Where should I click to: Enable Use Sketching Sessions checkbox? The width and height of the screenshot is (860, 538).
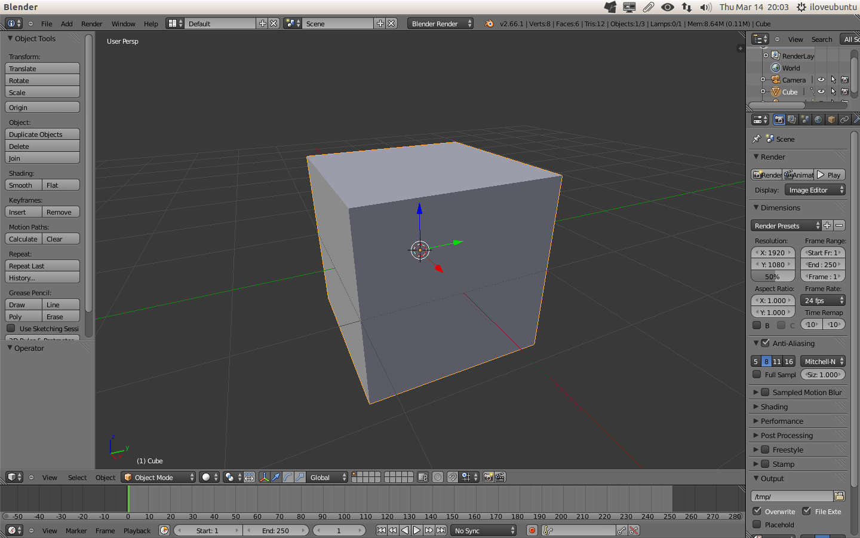(11, 328)
